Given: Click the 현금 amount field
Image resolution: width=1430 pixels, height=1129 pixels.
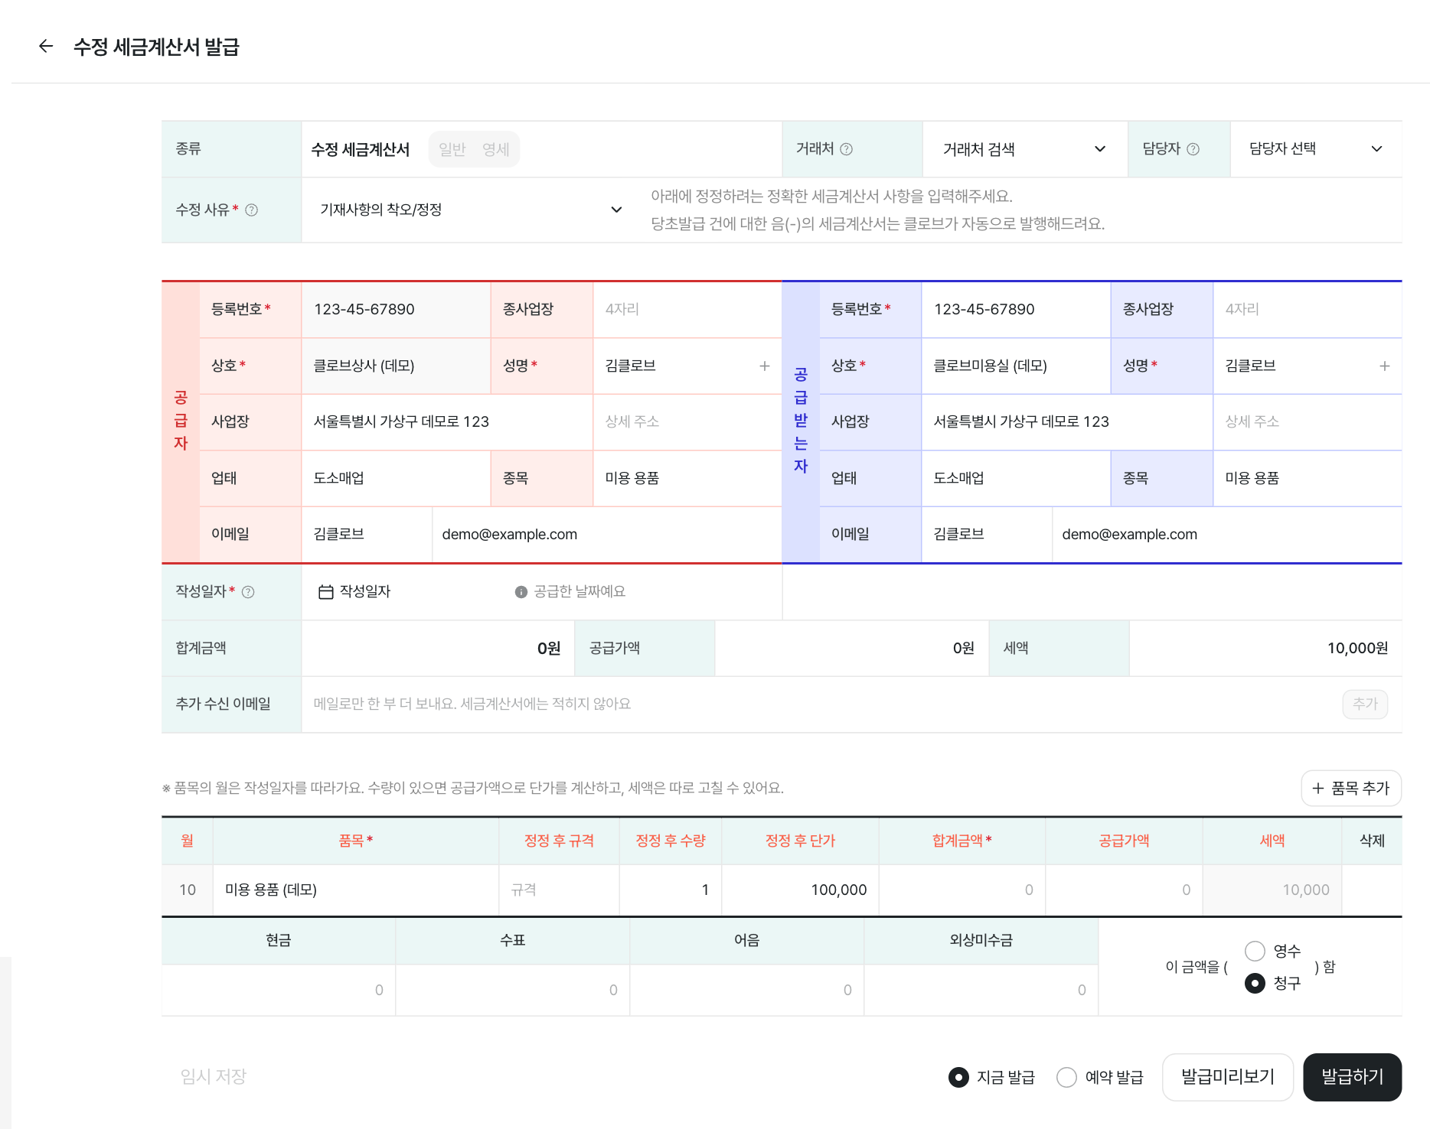Looking at the screenshot, I should pos(279,990).
